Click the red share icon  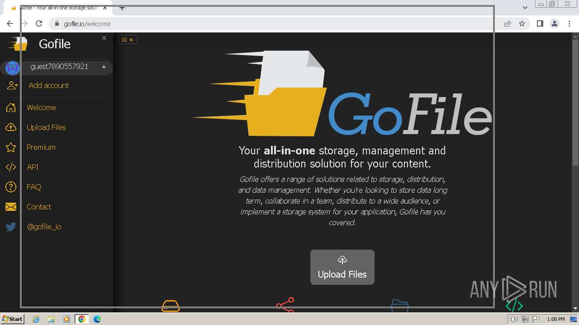[285, 305]
